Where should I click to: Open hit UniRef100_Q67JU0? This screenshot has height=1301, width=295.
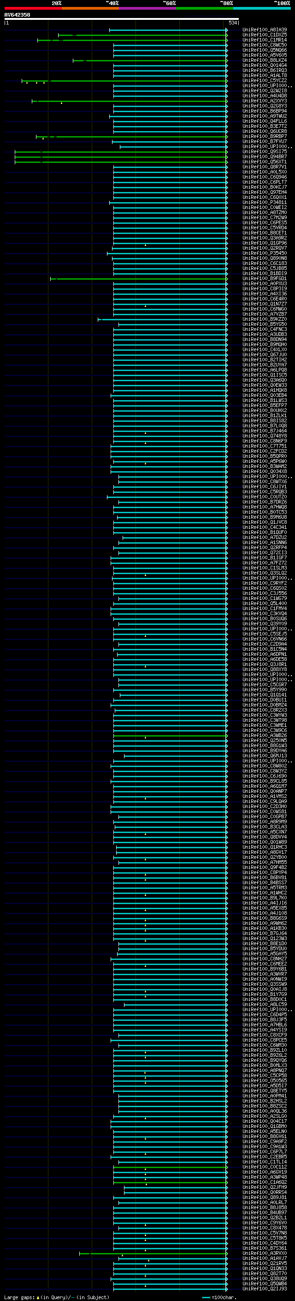(265, 354)
